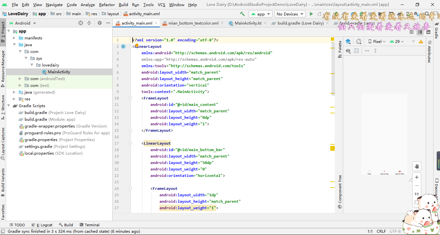Screen dimensions: 440x235
Task: Set preview zoom to 1:1
Action: (417, 194)
